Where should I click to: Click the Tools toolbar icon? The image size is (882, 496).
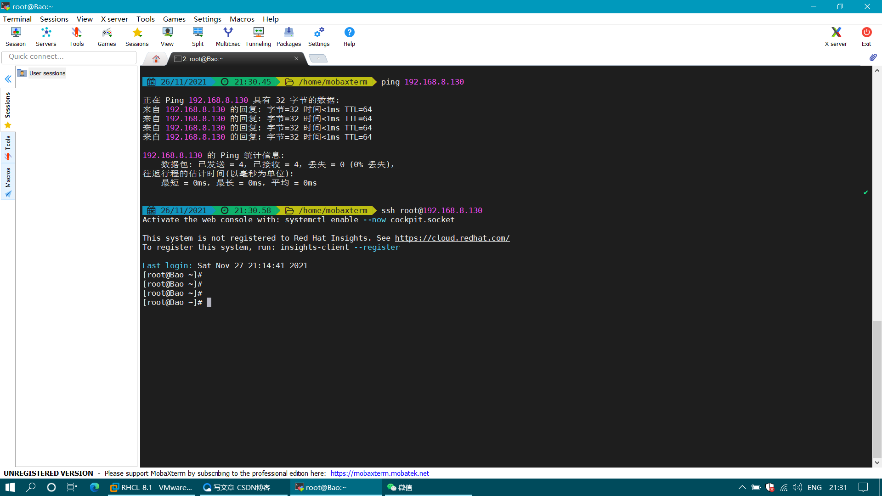tap(76, 37)
